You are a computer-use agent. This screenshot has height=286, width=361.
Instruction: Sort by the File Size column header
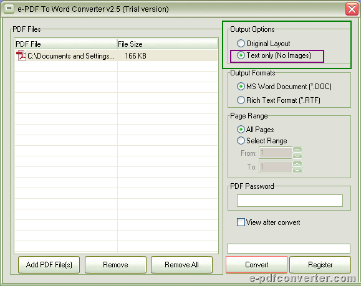[x=167, y=44]
